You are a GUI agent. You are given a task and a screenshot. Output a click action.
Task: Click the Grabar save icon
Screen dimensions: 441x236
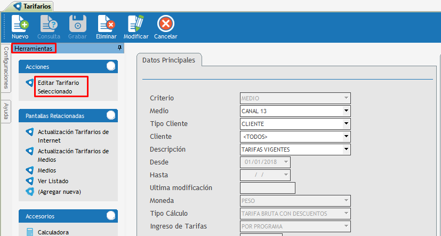tap(77, 25)
